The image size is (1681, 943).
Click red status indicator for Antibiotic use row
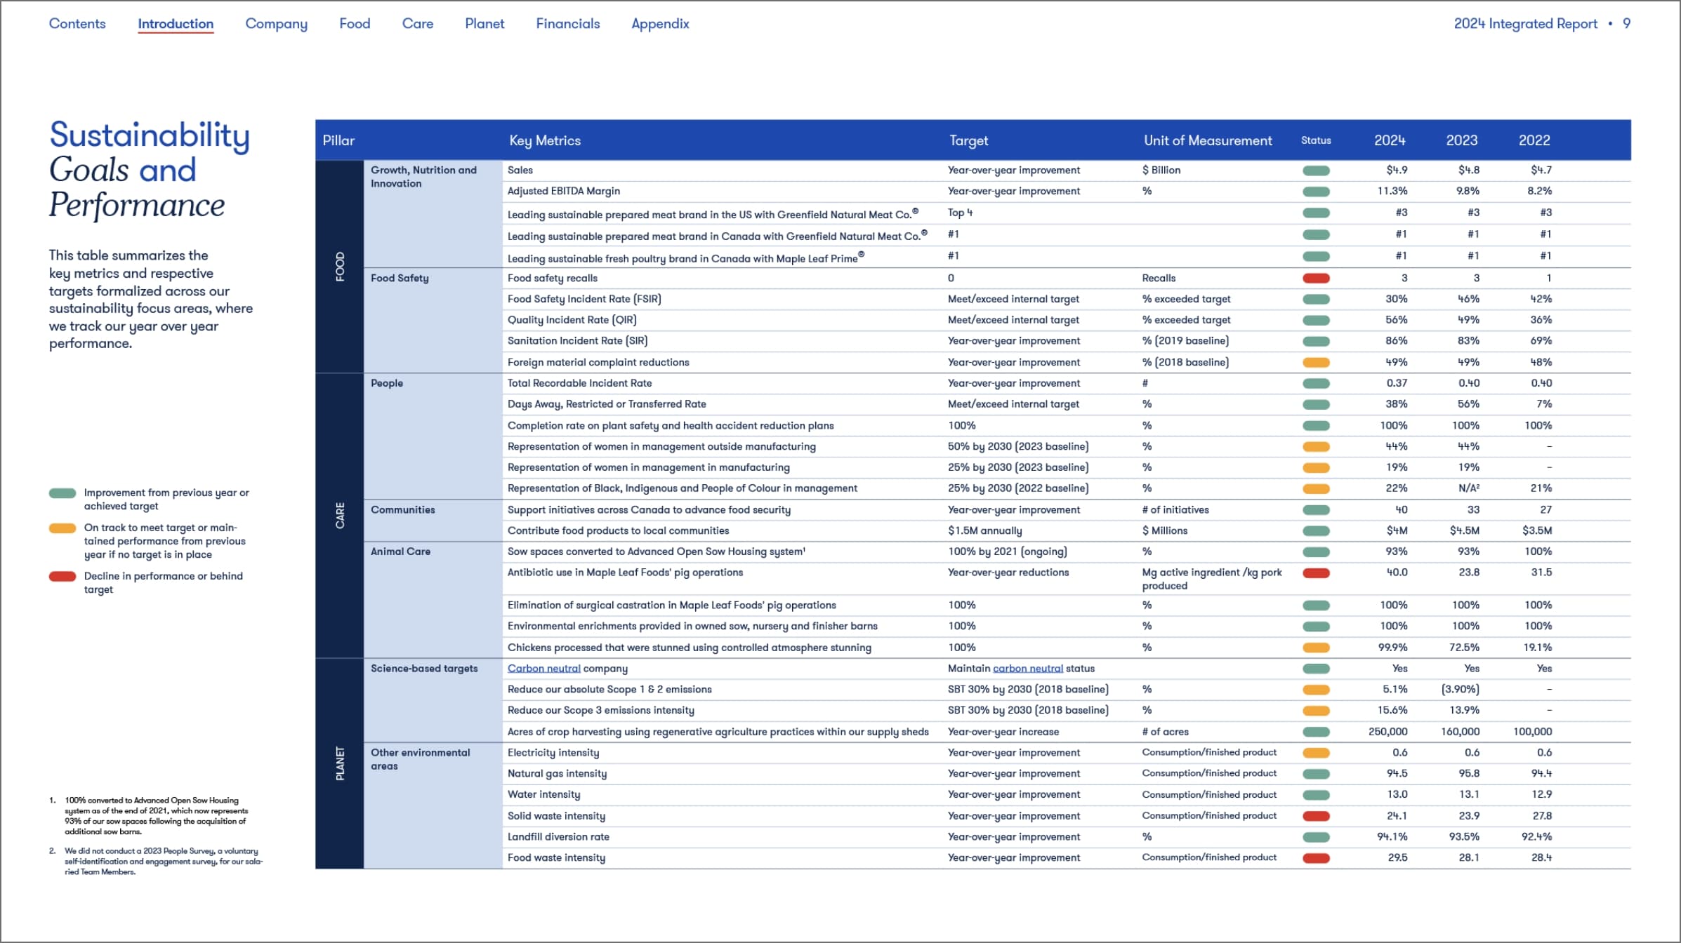tap(1316, 573)
